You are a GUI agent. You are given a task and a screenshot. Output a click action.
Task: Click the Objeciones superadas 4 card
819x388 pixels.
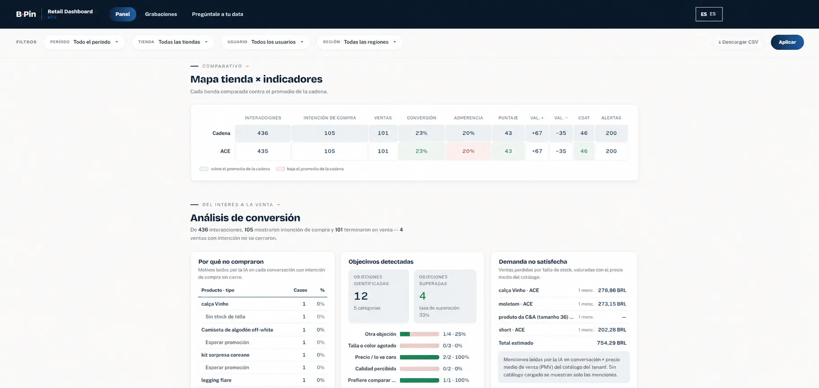click(x=445, y=296)
